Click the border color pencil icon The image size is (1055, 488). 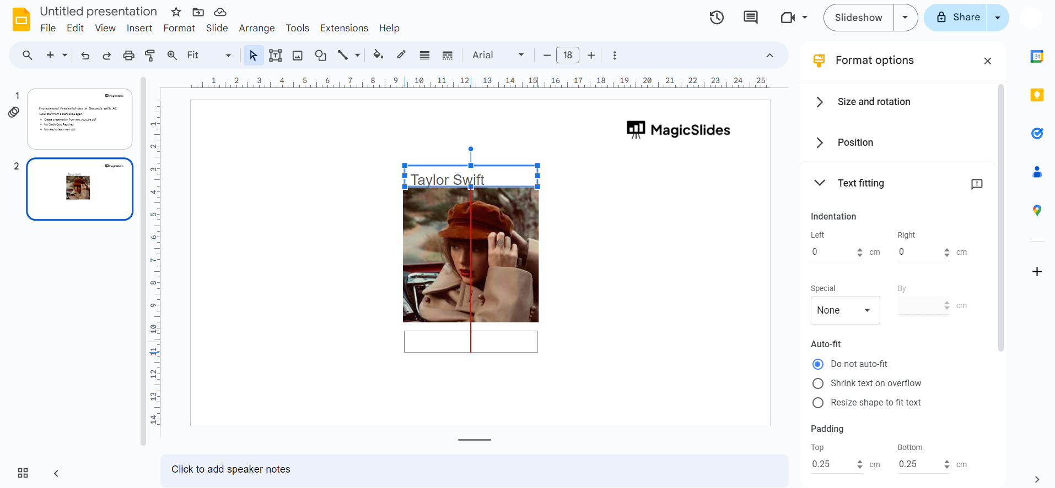tap(401, 55)
